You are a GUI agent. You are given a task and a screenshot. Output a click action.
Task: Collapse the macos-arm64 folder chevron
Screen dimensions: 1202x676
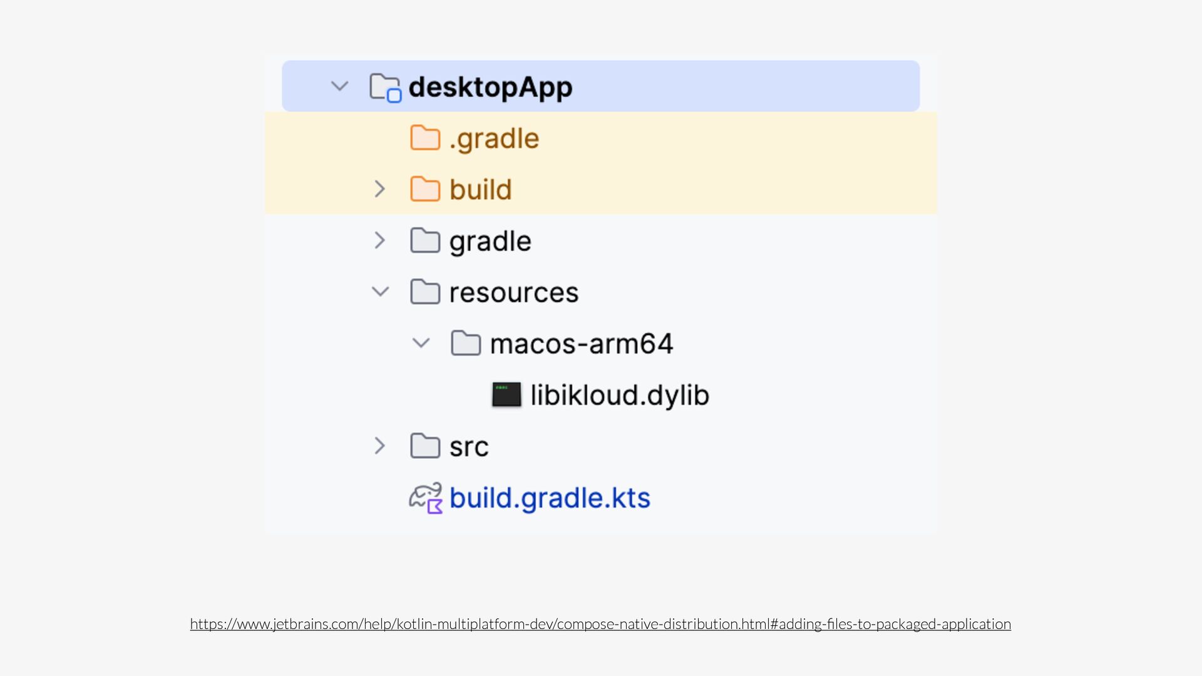(421, 343)
